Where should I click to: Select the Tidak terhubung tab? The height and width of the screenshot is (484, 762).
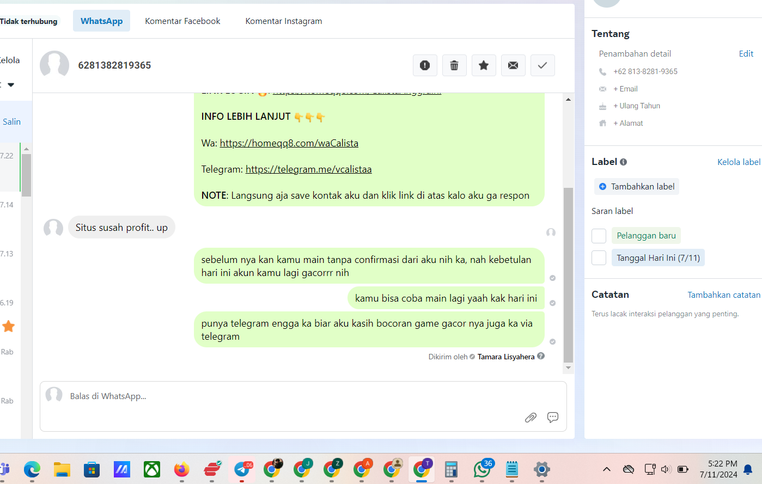pyautogui.click(x=29, y=21)
